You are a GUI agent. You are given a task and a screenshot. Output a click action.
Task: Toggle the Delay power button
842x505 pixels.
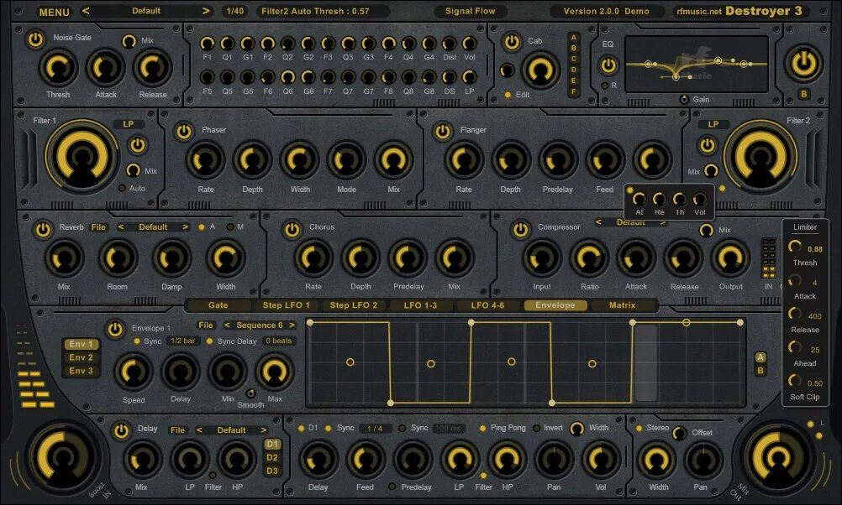click(x=121, y=431)
